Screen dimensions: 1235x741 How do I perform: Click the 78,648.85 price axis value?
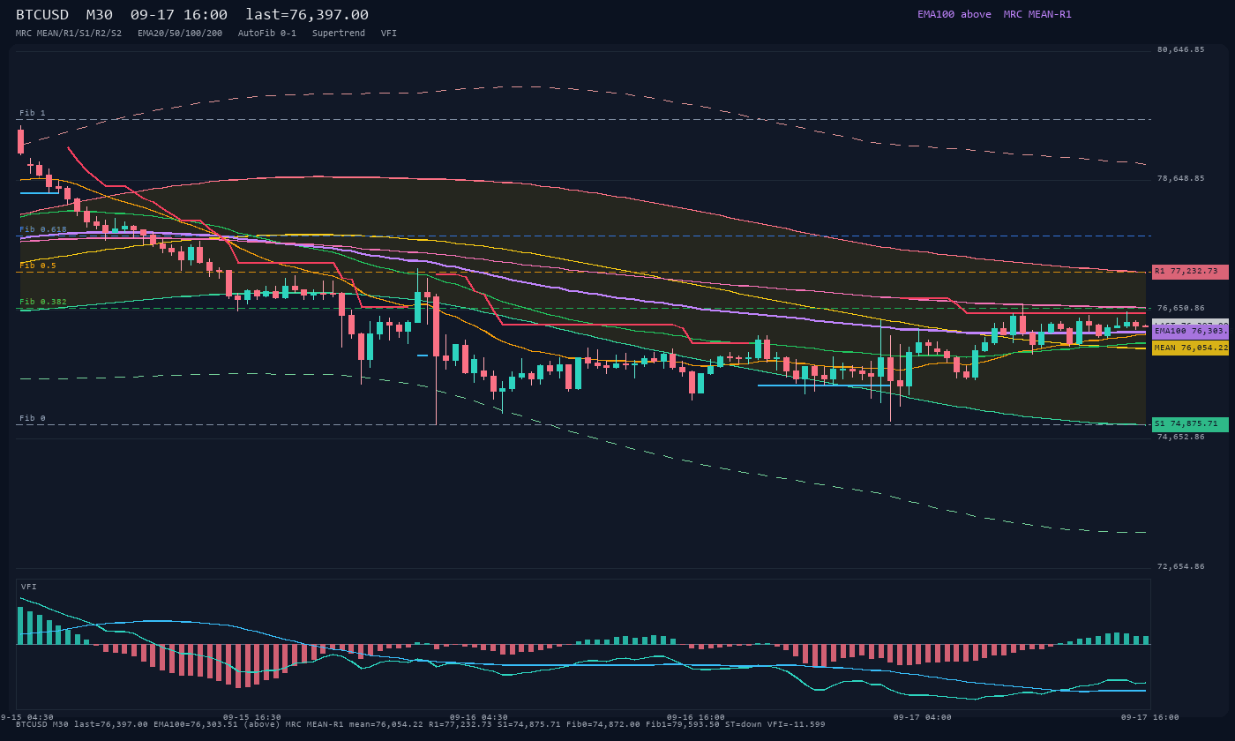[x=1180, y=178]
